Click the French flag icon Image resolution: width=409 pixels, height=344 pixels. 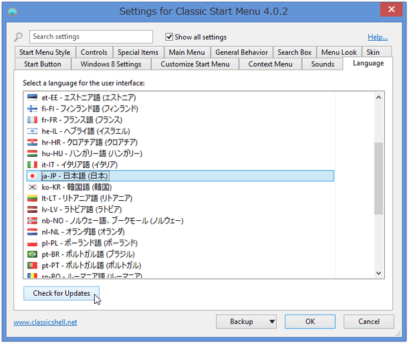pyautogui.click(x=32, y=120)
